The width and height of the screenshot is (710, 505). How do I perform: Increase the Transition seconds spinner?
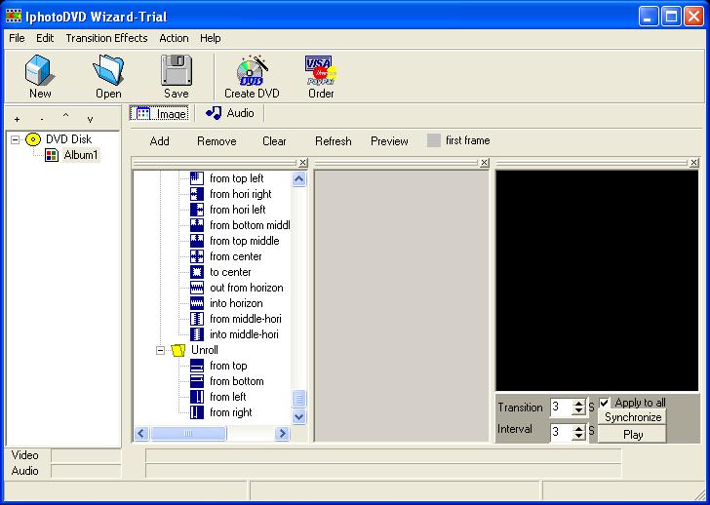click(579, 403)
